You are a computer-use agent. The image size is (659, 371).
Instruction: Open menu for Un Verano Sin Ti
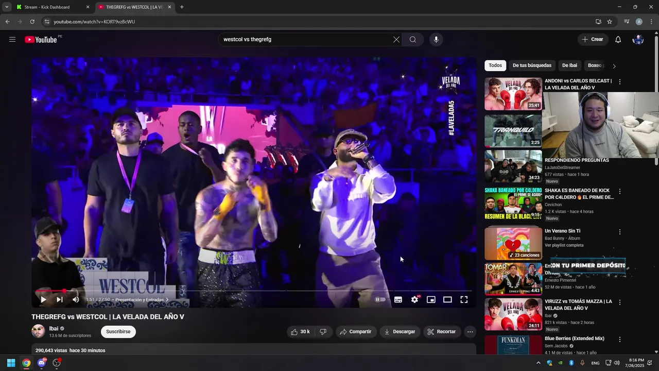pos(620,232)
